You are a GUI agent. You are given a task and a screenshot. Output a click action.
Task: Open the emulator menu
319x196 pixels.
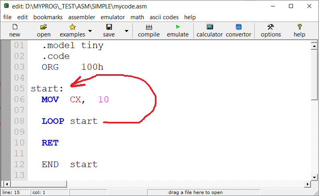113,17
